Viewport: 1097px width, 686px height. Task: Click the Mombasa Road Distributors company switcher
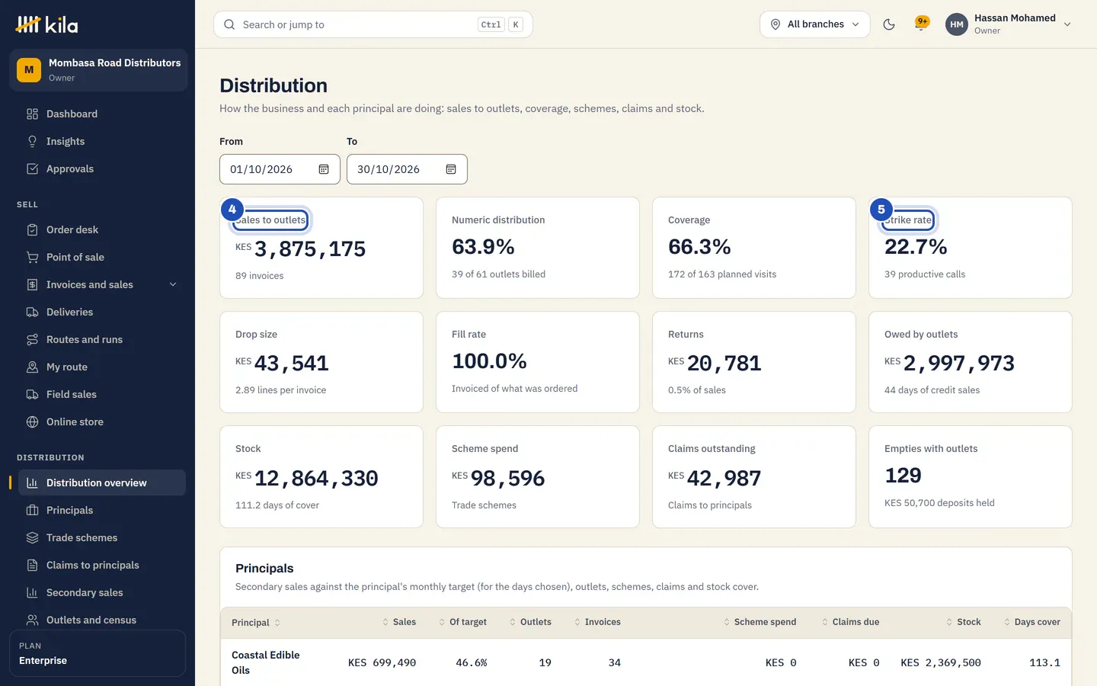tap(98, 70)
